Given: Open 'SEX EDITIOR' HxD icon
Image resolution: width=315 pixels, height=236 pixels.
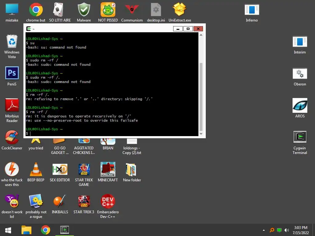Looking at the screenshot, I should [x=60, y=172].
